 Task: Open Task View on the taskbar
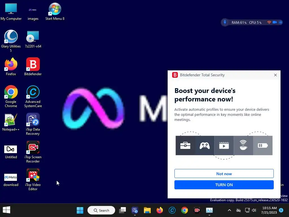pyautogui.click(x=122, y=210)
